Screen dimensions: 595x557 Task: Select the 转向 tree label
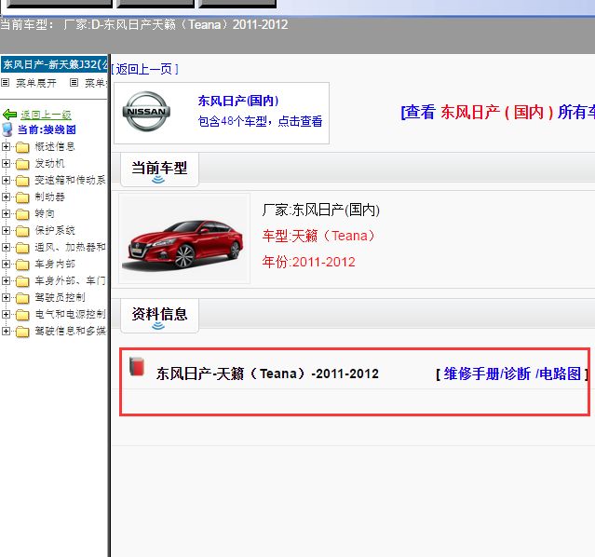[45, 213]
